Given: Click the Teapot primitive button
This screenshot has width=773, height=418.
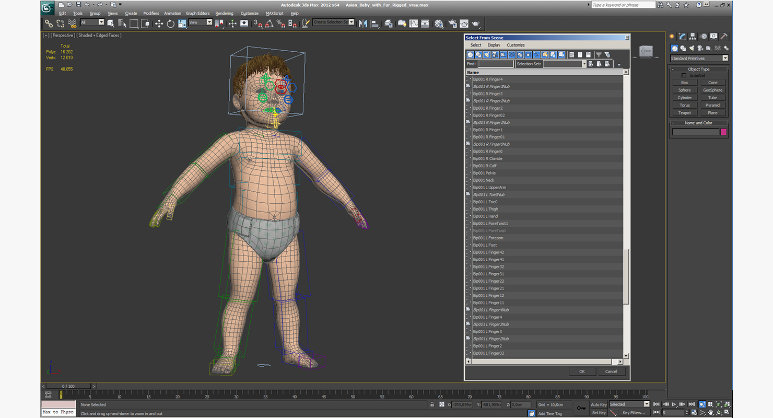Looking at the screenshot, I should (x=684, y=113).
